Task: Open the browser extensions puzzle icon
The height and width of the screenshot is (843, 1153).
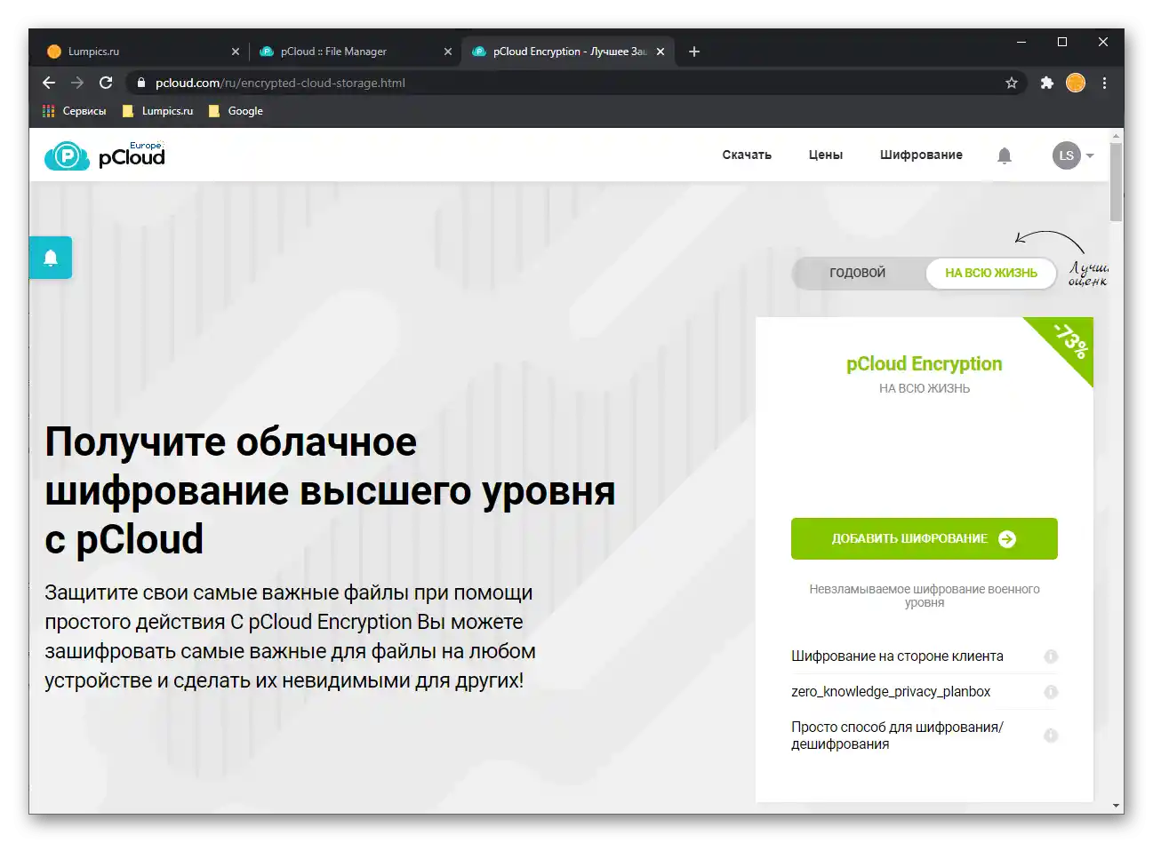Action: tap(1047, 83)
